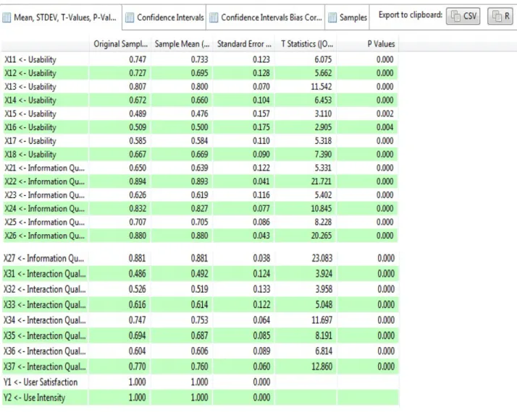Select the row X18 <- Usability
517x412 pixels.
tap(200, 155)
